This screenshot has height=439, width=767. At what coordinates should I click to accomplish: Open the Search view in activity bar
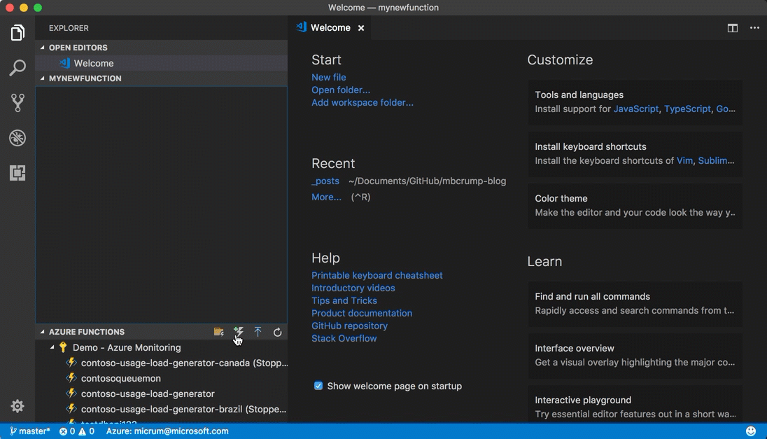coord(17,68)
